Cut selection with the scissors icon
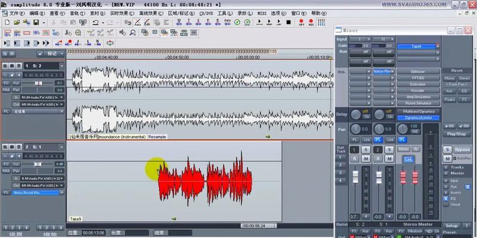 (x=54, y=23)
